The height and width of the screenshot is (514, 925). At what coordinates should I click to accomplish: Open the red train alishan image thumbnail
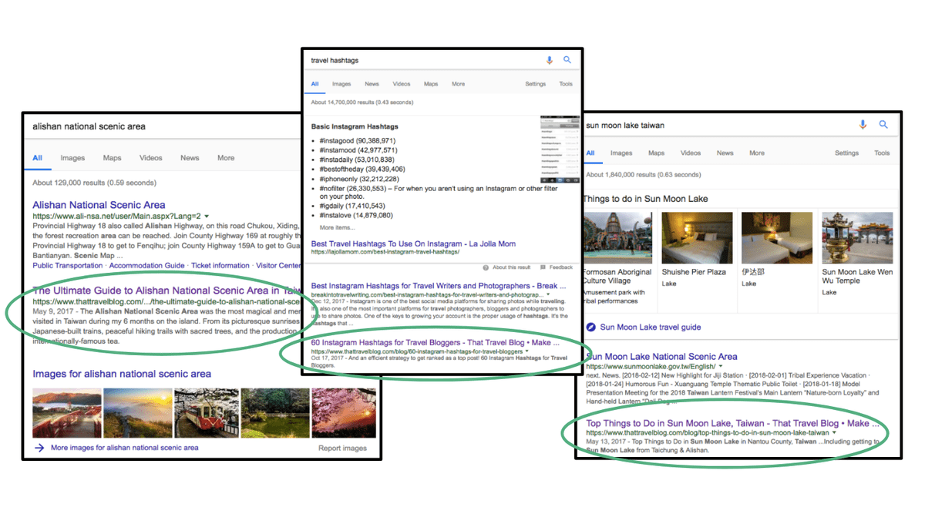205,413
